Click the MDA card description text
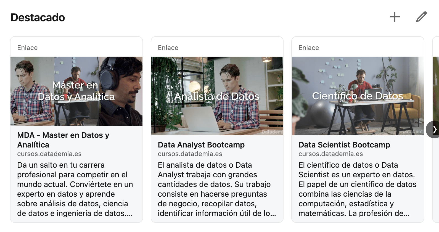The image size is (439, 232). [x=75, y=189]
